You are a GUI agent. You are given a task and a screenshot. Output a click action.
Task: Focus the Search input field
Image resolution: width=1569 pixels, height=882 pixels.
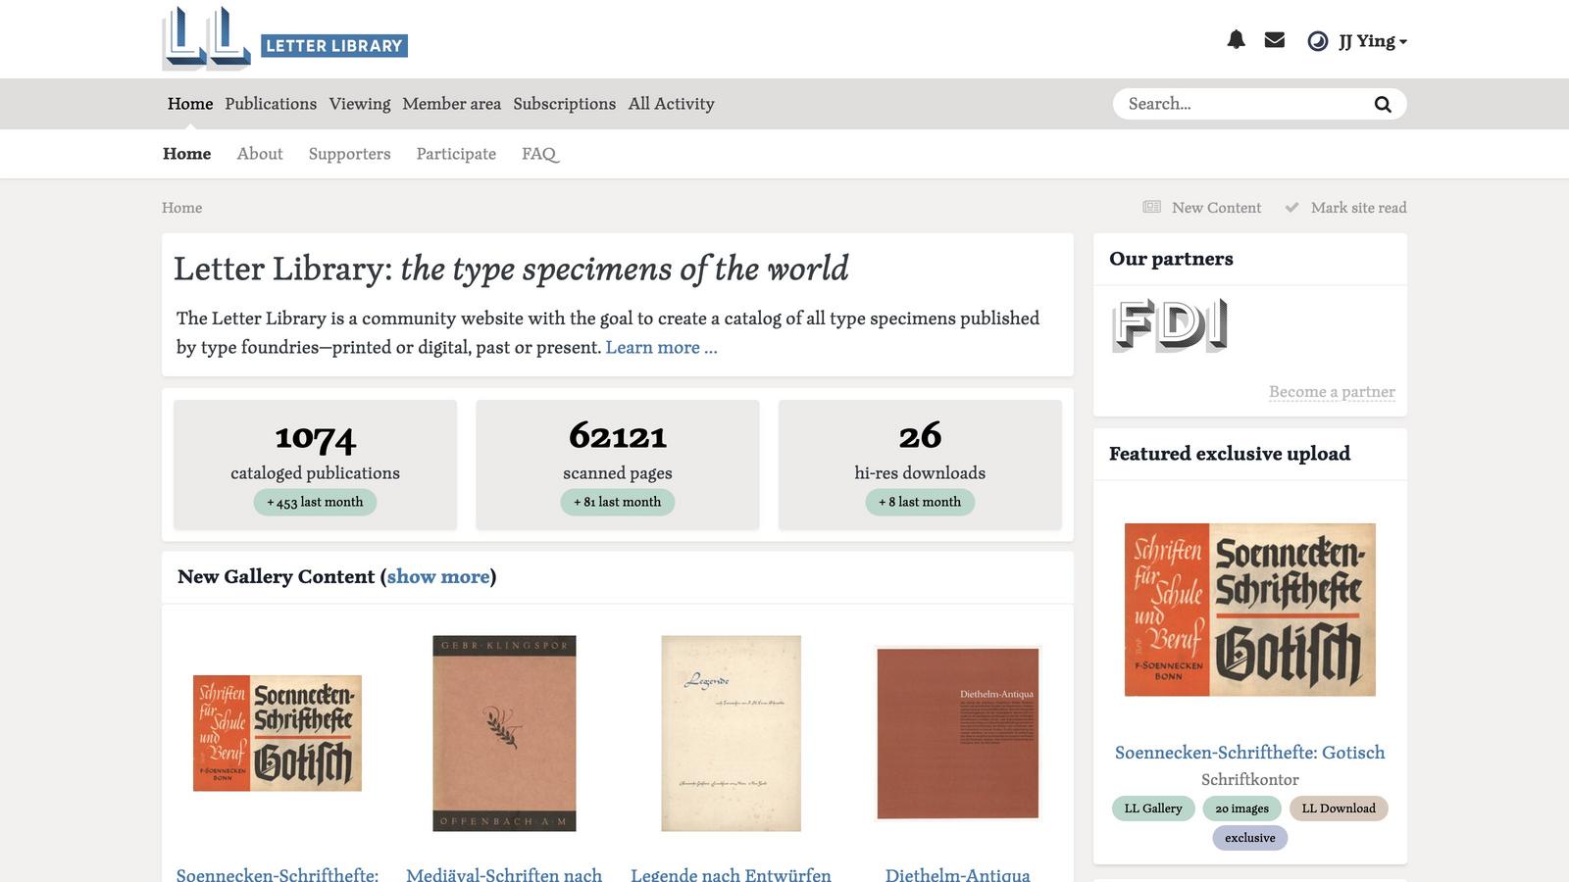1245,104
